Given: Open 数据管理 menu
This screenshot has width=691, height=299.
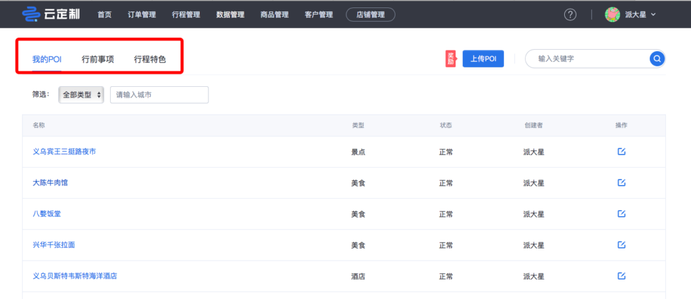Looking at the screenshot, I should click(x=230, y=15).
